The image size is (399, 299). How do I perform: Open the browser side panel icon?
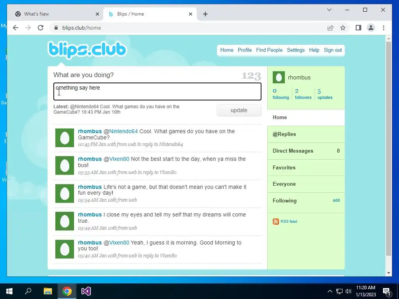point(358,28)
